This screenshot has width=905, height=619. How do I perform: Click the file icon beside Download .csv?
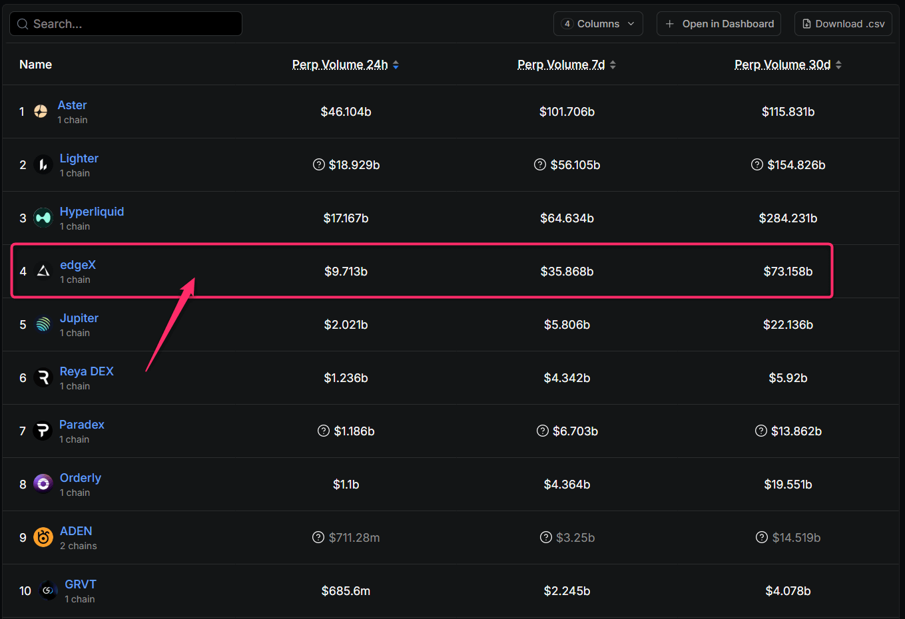click(x=806, y=24)
